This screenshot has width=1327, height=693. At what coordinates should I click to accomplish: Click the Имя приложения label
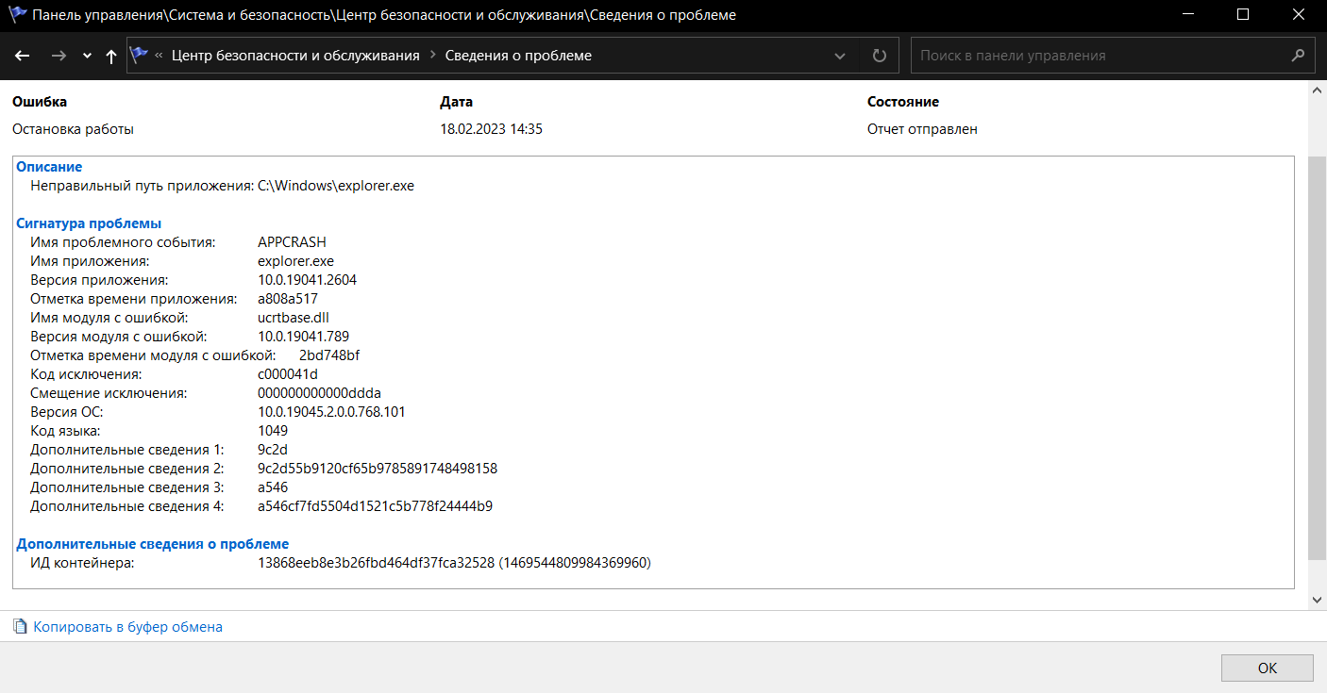tap(90, 261)
